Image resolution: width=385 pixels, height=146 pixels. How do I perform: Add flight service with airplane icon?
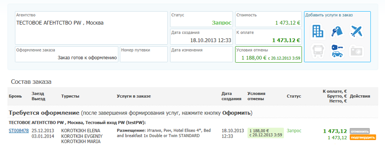pyautogui.click(x=357, y=31)
